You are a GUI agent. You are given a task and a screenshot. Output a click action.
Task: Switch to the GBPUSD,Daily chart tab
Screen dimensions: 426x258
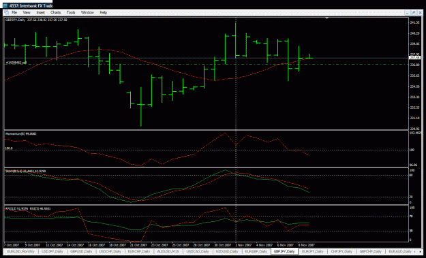click(81, 251)
